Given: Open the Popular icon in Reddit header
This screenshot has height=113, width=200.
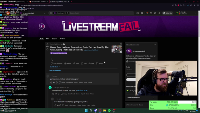Looking at the screenshot, I should [x=137, y=13].
